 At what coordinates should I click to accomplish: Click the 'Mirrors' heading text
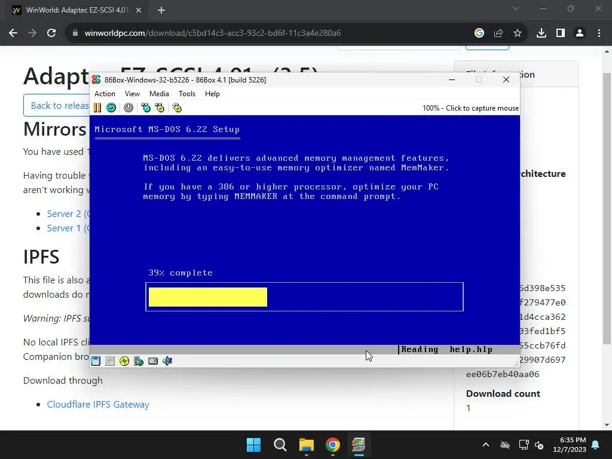click(54, 129)
